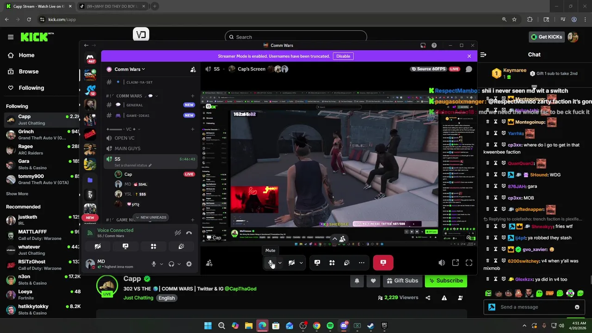The width and height of the screenshot is (592, 333).
Task: Focus the Kick search field
Action: 296,37
